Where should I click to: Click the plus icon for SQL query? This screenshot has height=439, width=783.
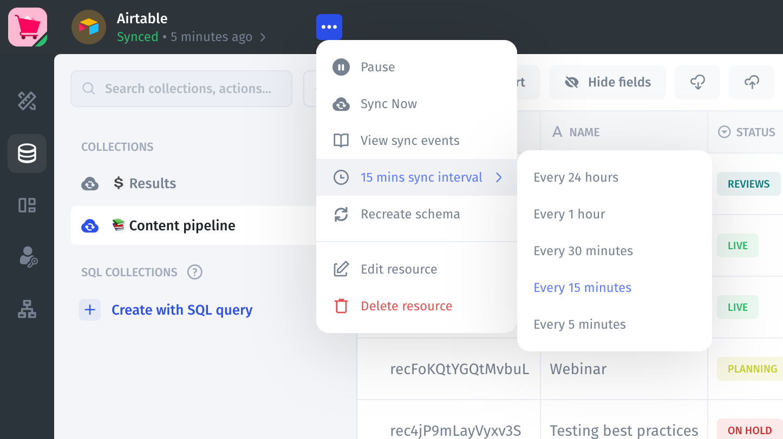click(90, 310)
